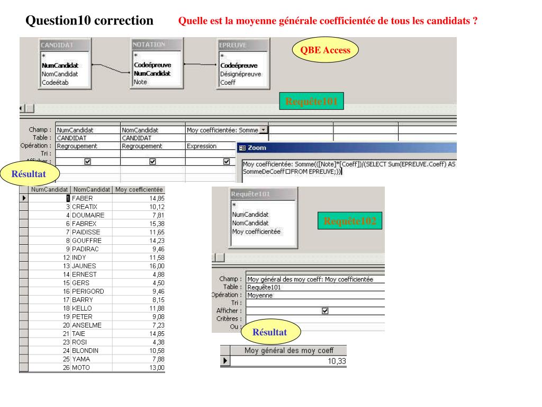The width and height of the screenshot is (542, 407).
Task: Click the value 16,00 for JAUNES
Action: (x=139, y=266)
